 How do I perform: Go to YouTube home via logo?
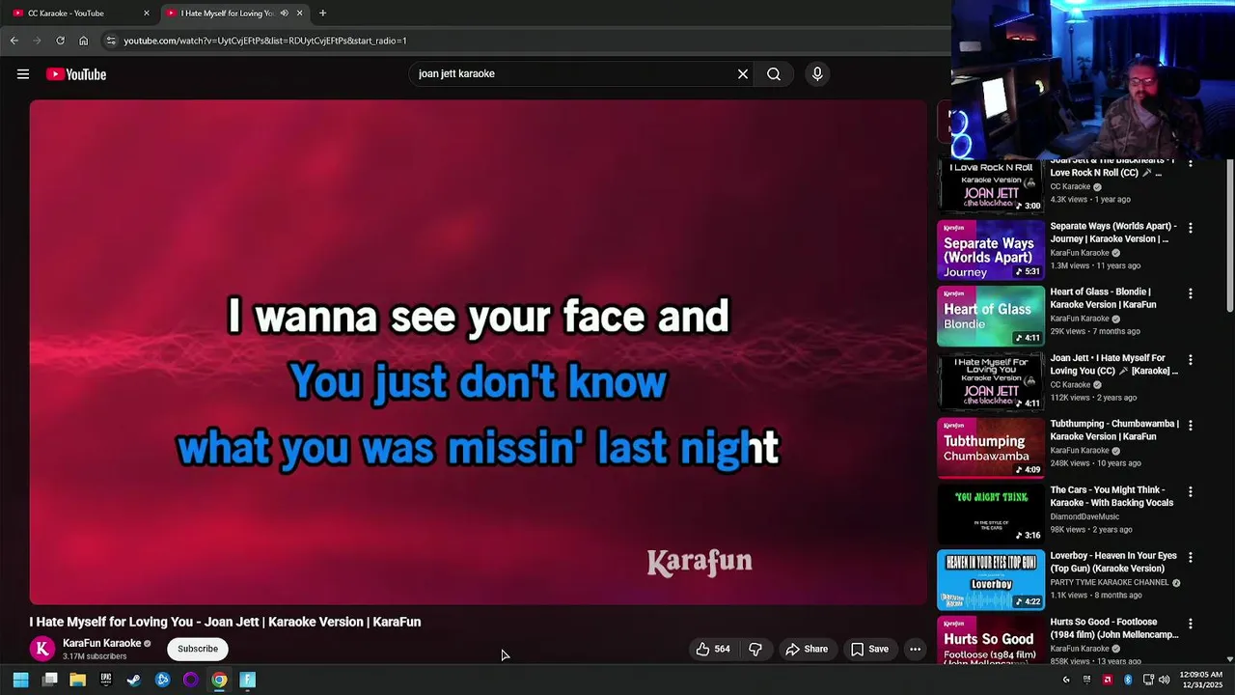(76, 74)
